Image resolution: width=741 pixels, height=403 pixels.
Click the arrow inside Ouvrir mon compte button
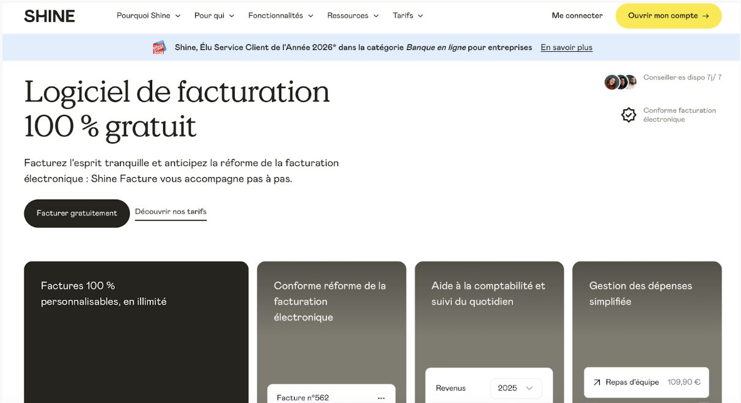point(707,15)
